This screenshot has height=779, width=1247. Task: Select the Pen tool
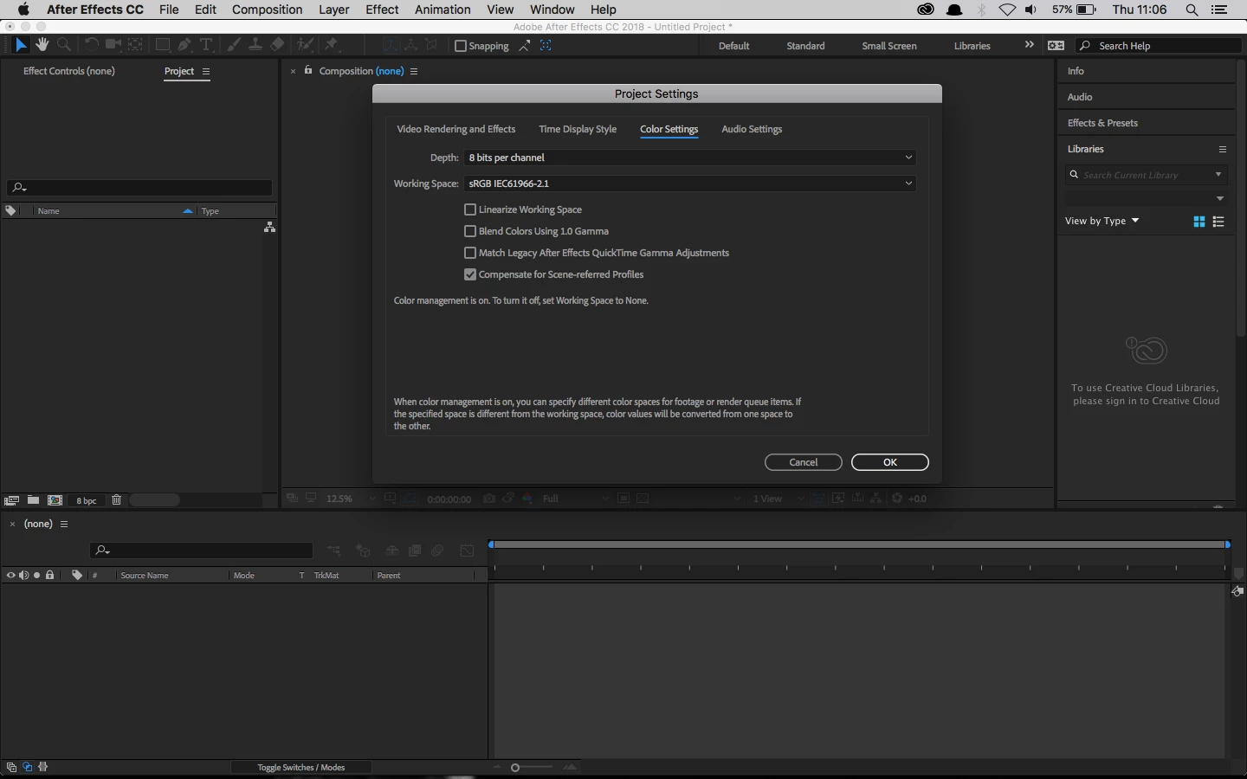[184, 45]
